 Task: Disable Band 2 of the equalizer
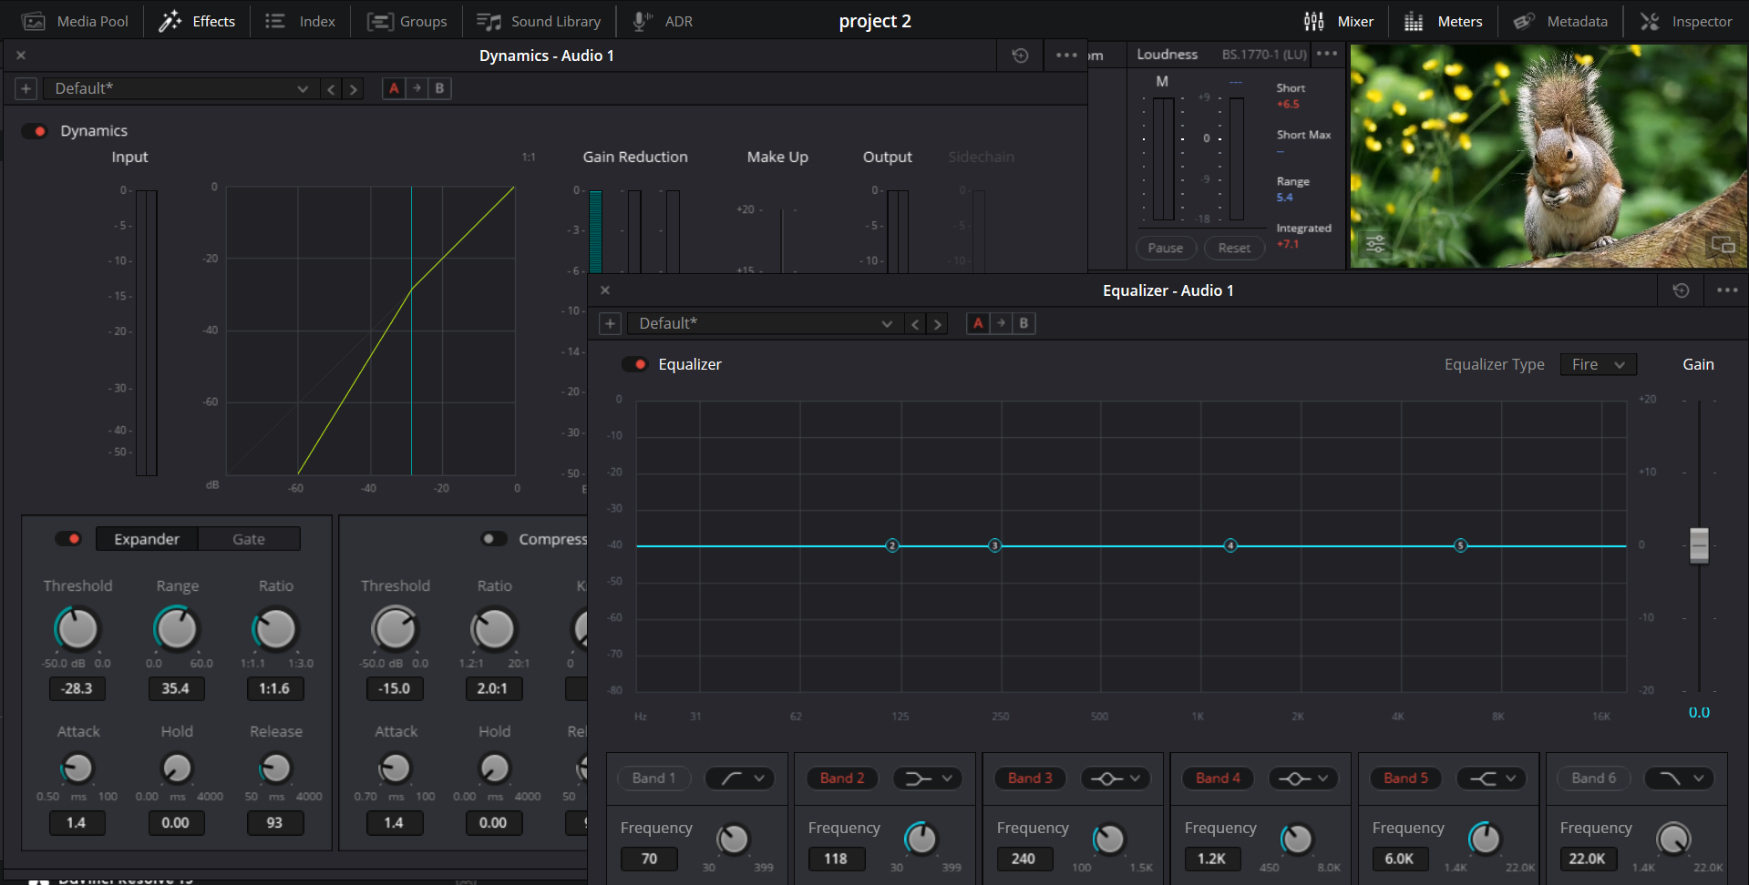pyautogui.click(x=842, y=778)
